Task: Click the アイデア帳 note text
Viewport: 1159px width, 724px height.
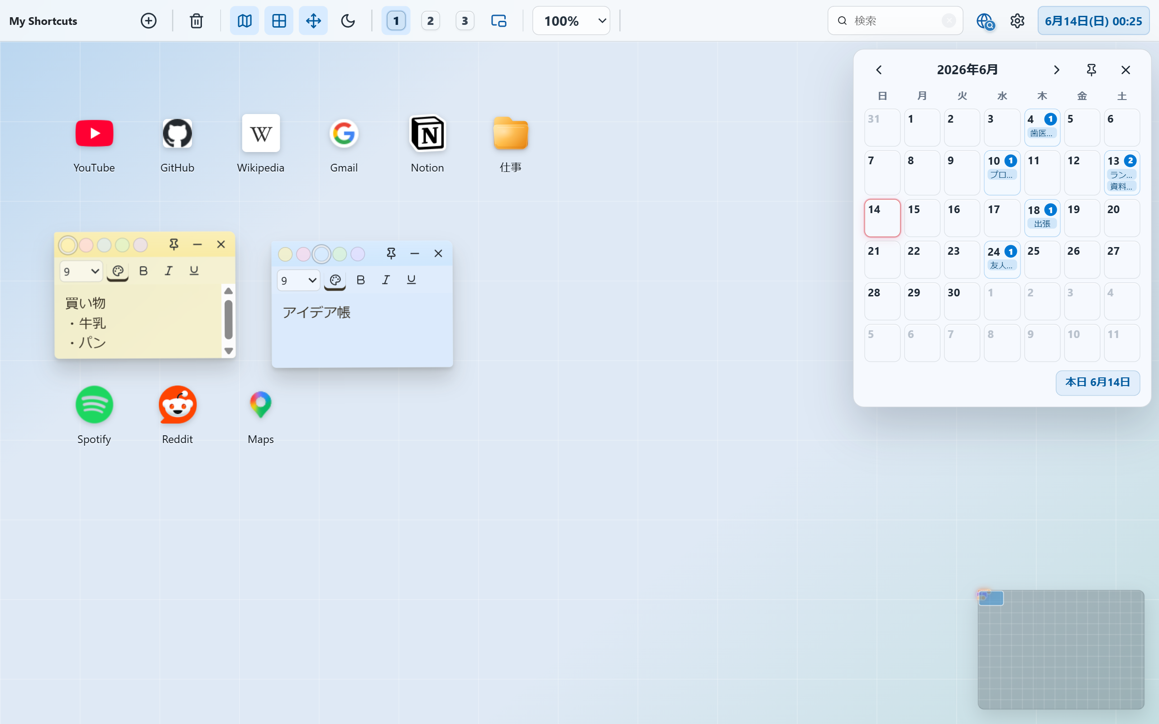Action: pos(316,313)
